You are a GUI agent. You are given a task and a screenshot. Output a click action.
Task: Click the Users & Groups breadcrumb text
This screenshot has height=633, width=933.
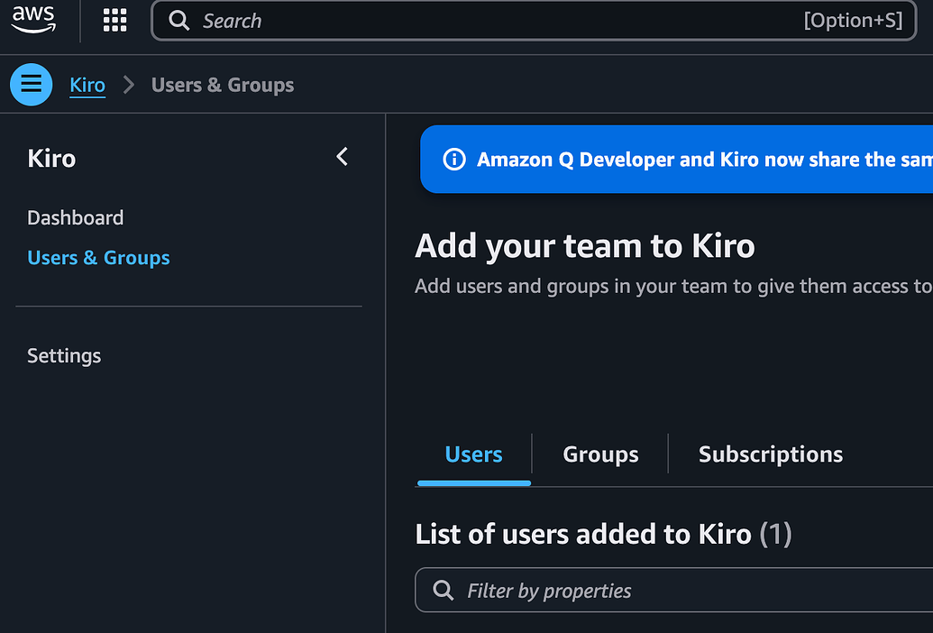[x=223, y=85]
